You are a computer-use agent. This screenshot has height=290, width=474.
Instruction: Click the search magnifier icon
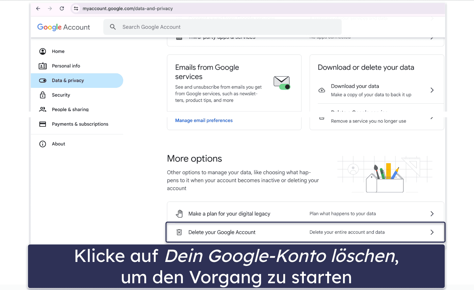(113, 27)
